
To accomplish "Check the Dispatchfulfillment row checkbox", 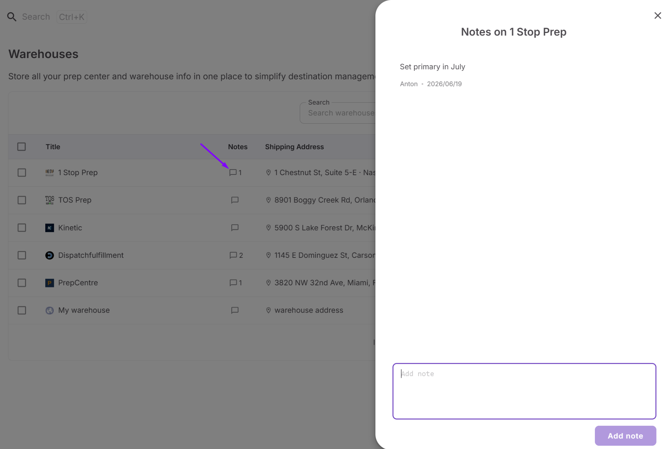I will tap(22, 255).
